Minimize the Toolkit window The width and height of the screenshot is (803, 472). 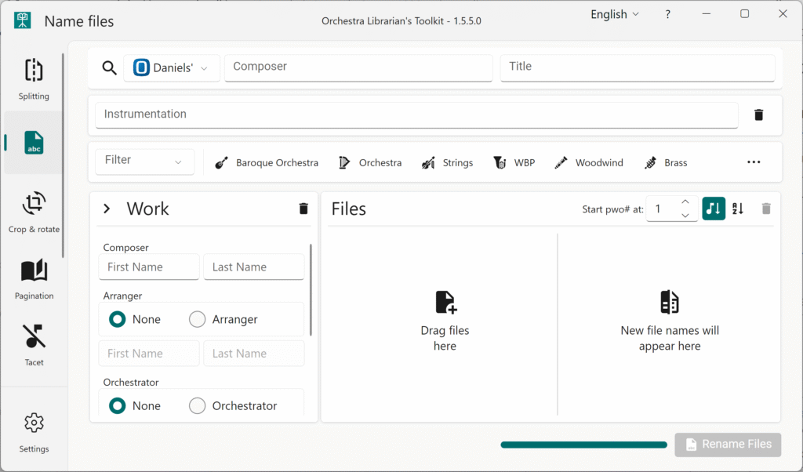point(707,14)
